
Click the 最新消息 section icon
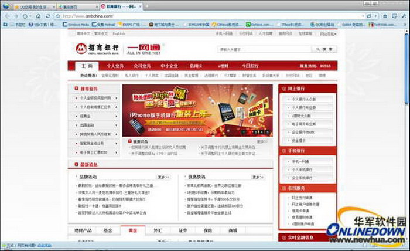pyautogui.click(x=76, y=164)
